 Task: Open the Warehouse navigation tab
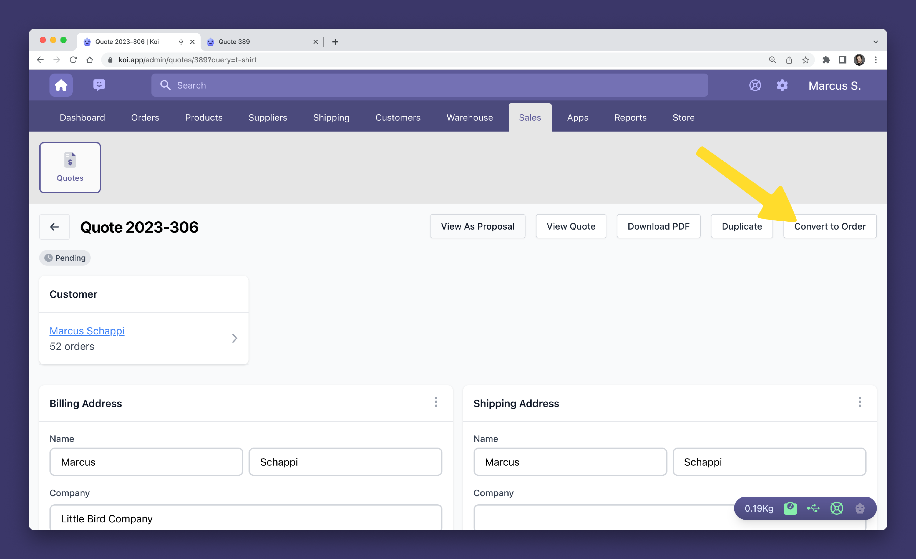coord(470,118)
